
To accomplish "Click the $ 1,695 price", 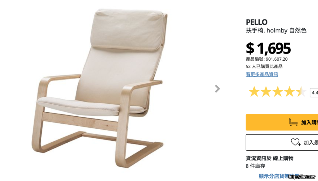I will [x=268, y=49].
